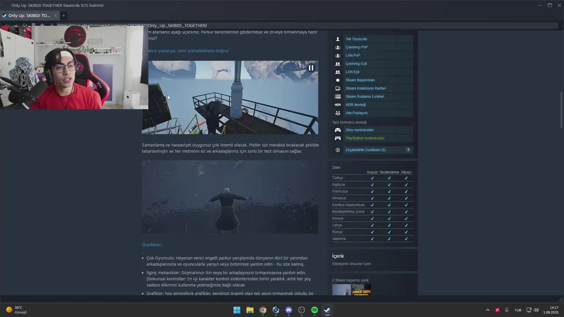564x317 pixels.
Task: Click the İngilizce language row
Action: (x=372, y=185)
